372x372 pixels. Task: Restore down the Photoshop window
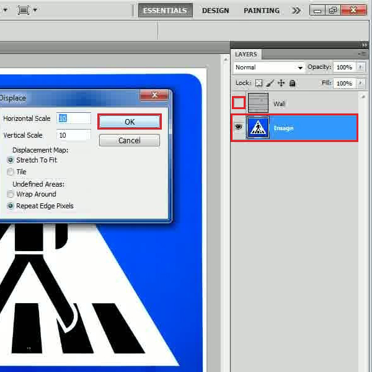[x=333, y=11]
